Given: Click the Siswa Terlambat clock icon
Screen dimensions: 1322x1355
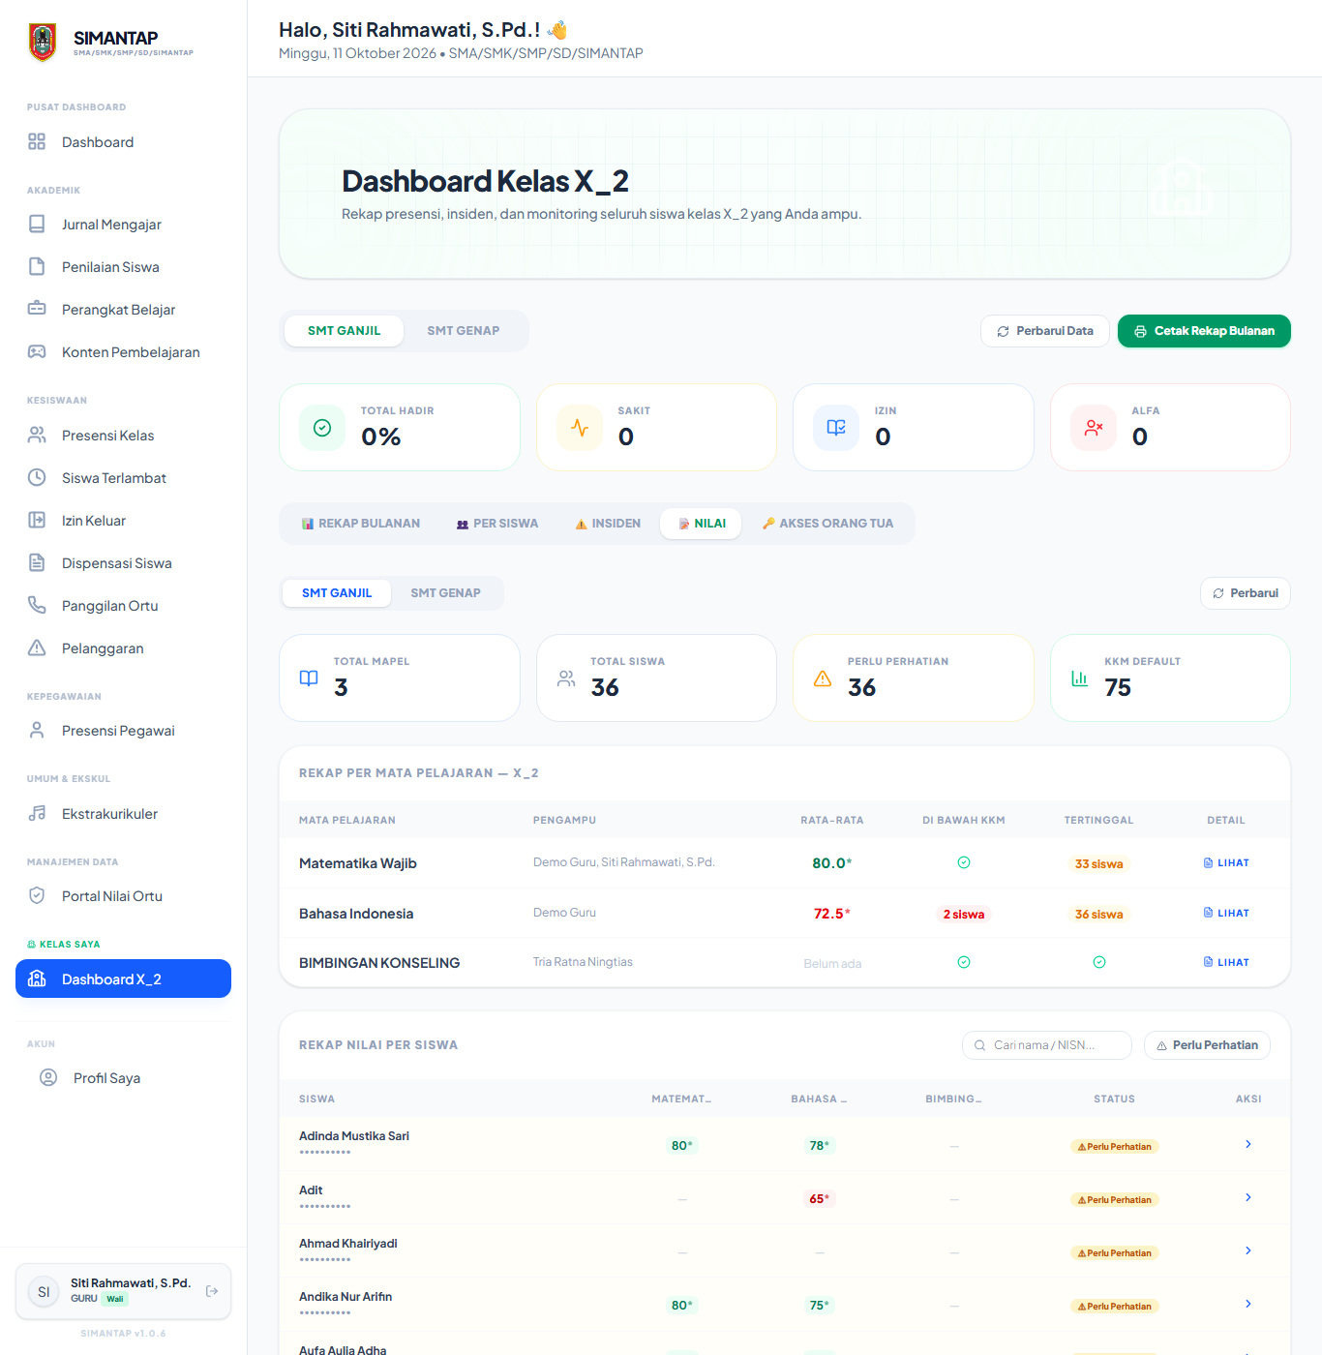Looking at the screenshot, I should 37,478.
